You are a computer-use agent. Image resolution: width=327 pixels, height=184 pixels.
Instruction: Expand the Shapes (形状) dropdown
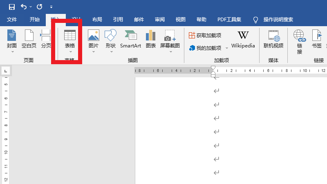(x=111, y=52)
